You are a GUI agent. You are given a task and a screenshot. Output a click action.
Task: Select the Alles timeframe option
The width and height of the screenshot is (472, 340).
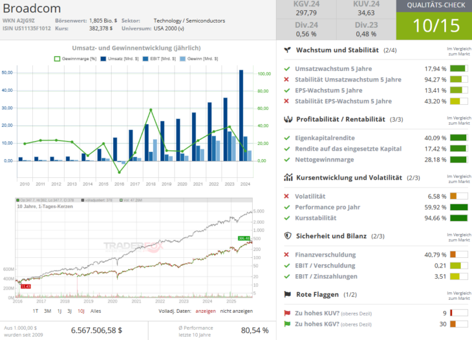point(95,311)
